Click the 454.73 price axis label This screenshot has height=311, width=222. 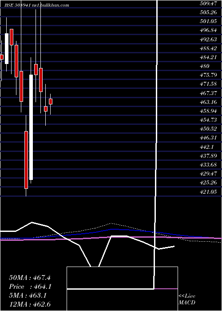pos(208,120)
